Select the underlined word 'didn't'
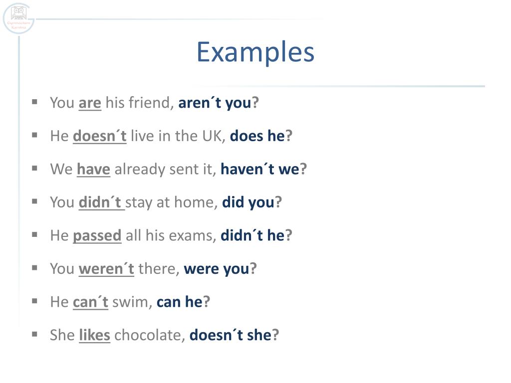Screen dimensions: 511x383 tap(100, 202)
